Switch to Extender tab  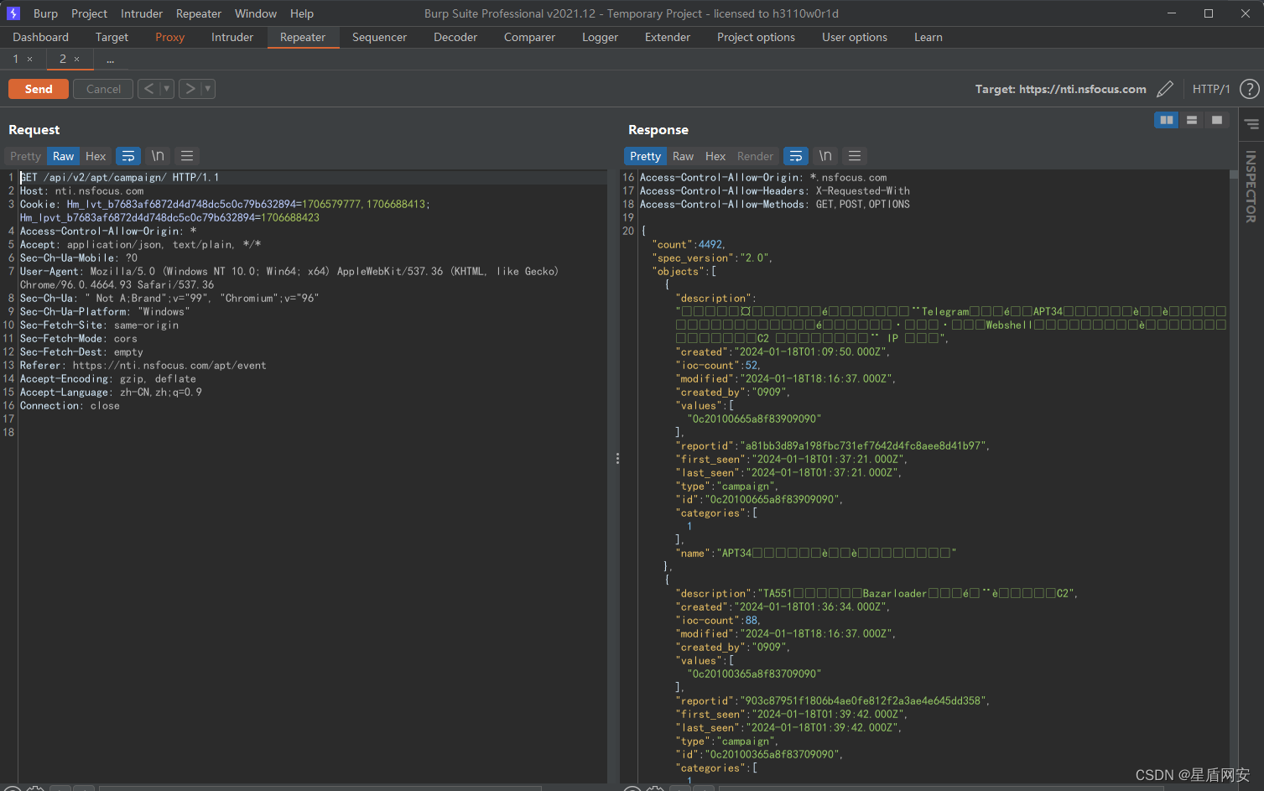(x=668, y=37)
